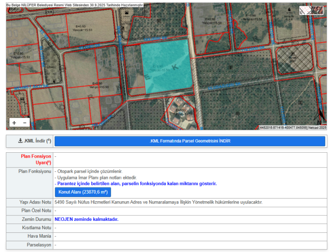Click the NEOJEN zeminde kalmaktadır text
The width and height of the screenshot is (334, 252).
[x=86, y=219]
